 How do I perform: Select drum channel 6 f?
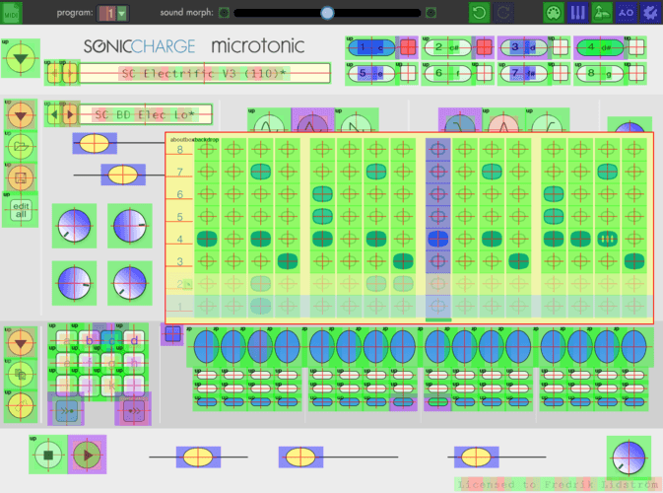pyautogui.click(x=447, y=74)
